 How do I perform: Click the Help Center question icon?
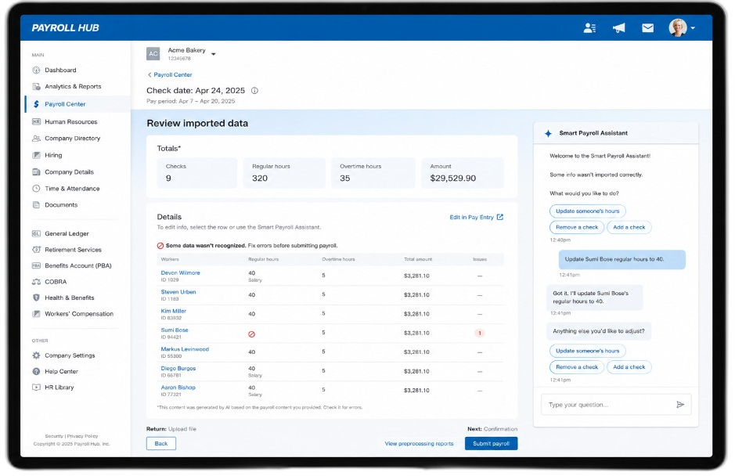click(36, 371)
